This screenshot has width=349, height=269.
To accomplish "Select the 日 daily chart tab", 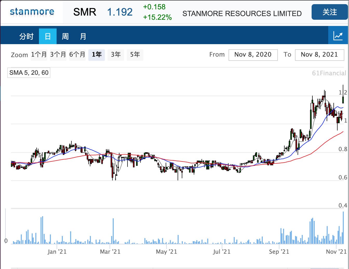I will [48, 36].
